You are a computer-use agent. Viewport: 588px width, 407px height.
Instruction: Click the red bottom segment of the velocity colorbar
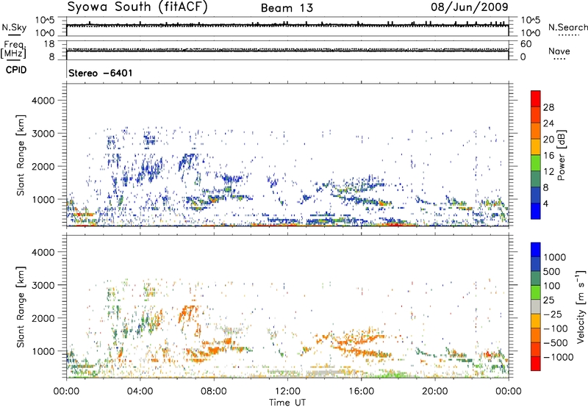click(x=536, y=364)
